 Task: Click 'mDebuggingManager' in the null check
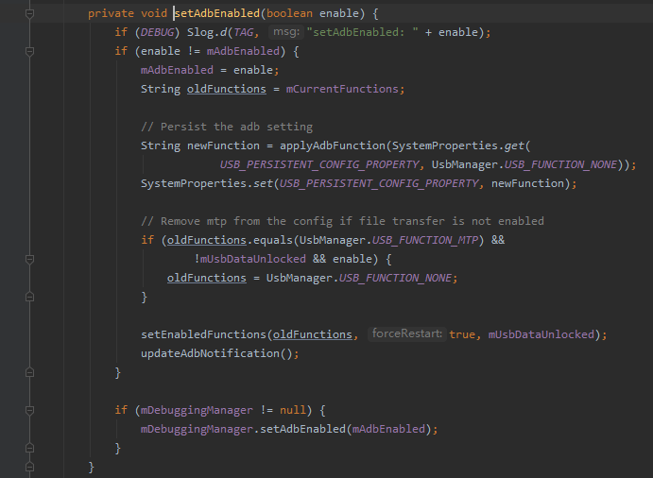point(197,411)
